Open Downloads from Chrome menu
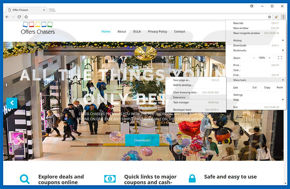290x189 pixels. coord(256,45)
